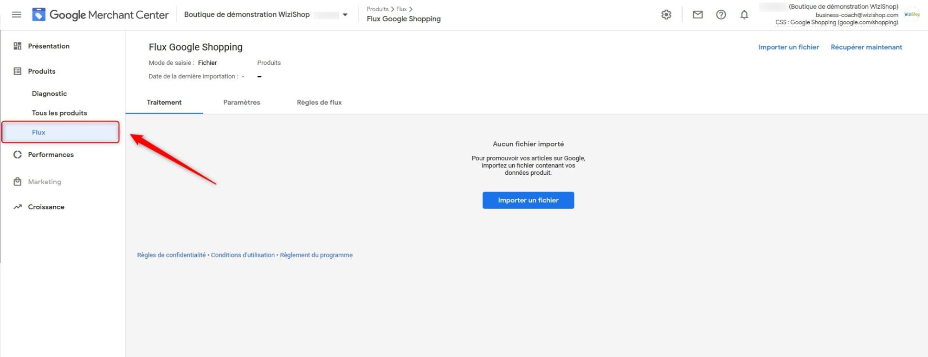Click business-coach@wizishop.com email text
The height and width of the screenshot is (357, 928).
[857, 15]
